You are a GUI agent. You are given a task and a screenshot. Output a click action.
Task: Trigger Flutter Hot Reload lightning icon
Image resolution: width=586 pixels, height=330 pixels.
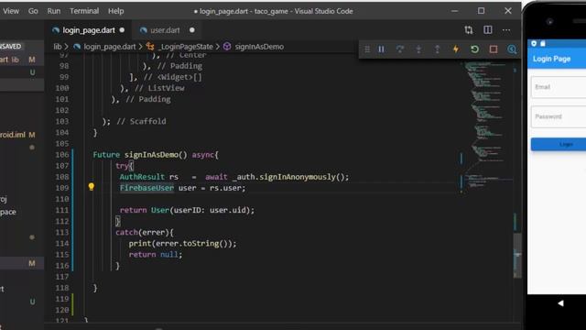coord(456,49)
